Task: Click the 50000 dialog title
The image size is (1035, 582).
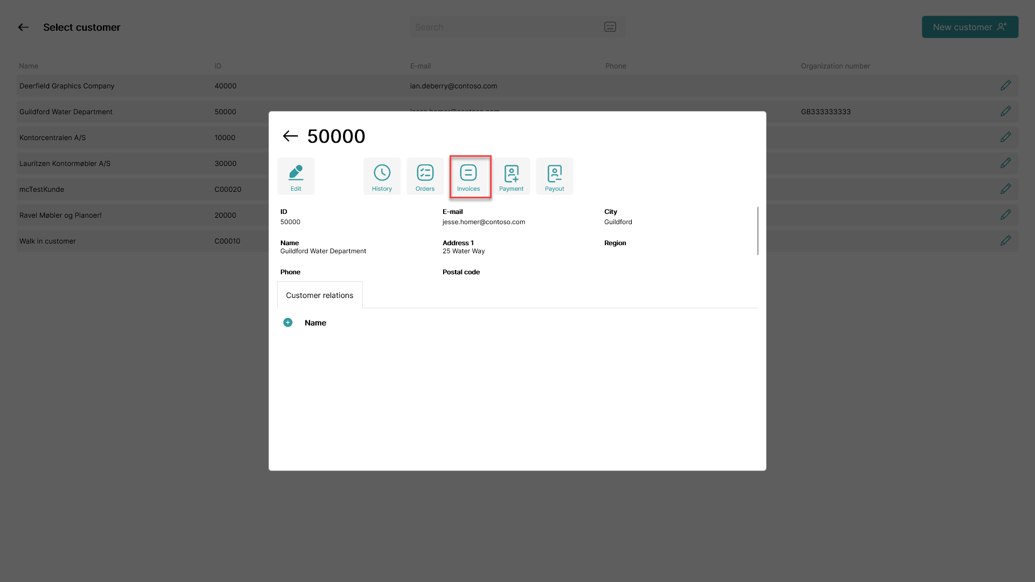Action: pos(336,136)
